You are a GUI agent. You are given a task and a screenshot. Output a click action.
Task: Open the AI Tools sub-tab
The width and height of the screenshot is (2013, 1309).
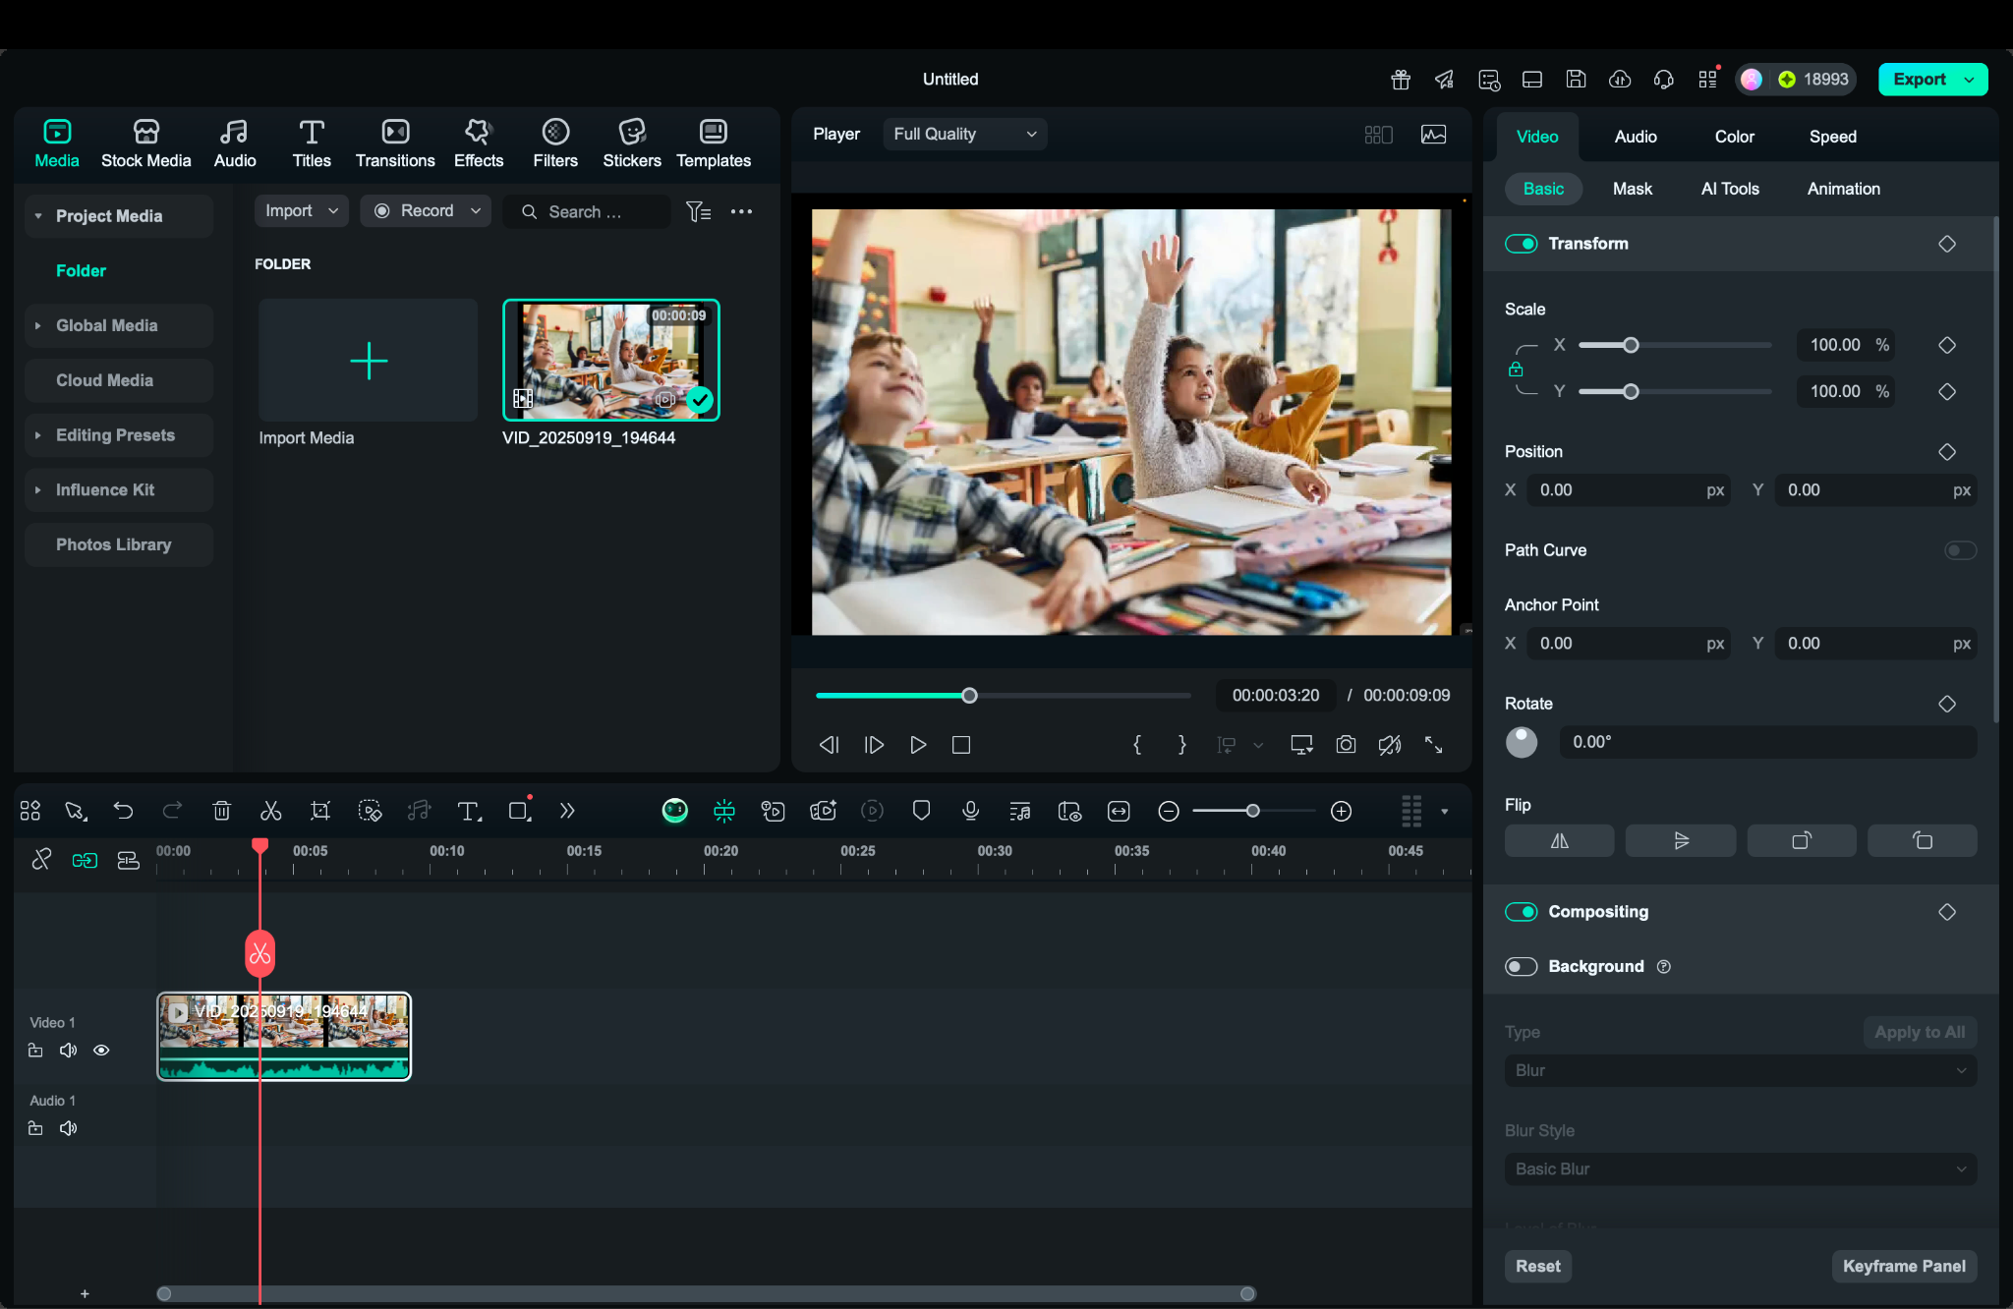(x=1730, y=189)
